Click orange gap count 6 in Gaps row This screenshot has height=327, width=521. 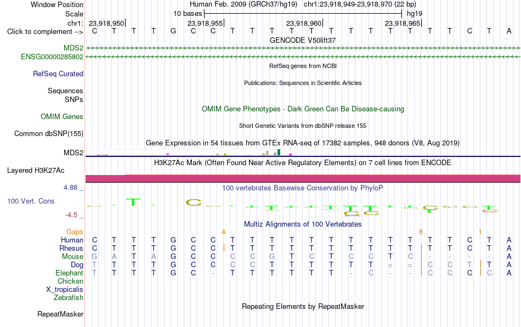tap(421, 232)
